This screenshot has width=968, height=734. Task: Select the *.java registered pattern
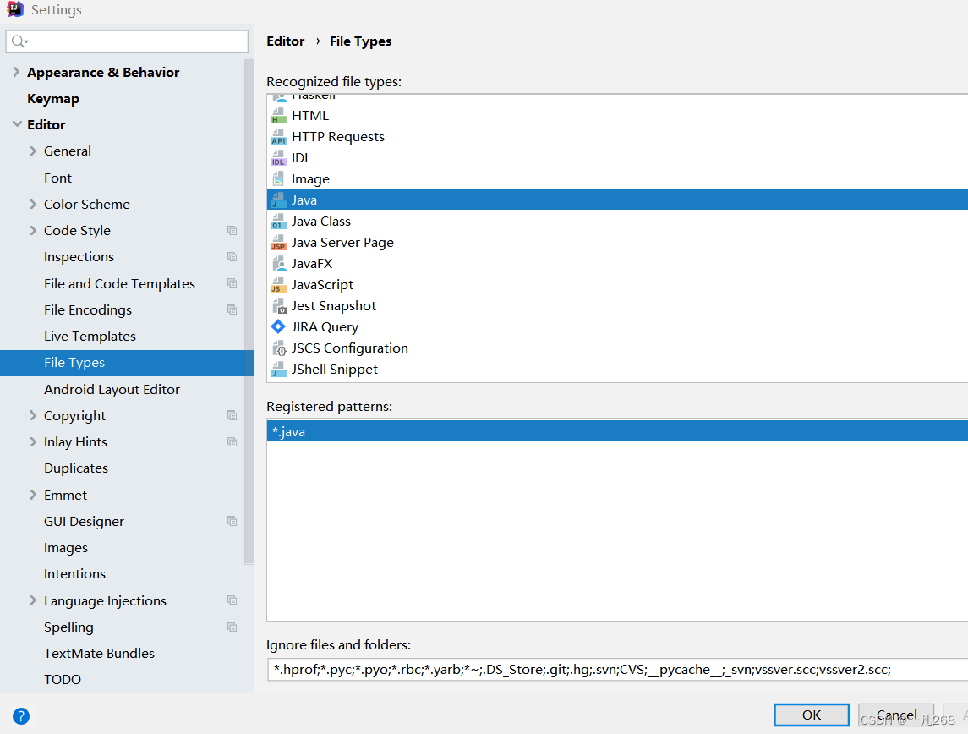[x=289, y=431]
